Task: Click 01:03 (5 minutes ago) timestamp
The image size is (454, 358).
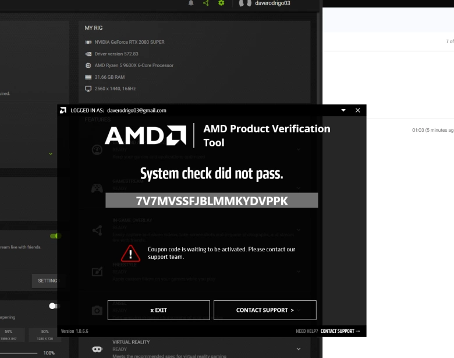Action: pyautogui.click(x=432, y=130)
